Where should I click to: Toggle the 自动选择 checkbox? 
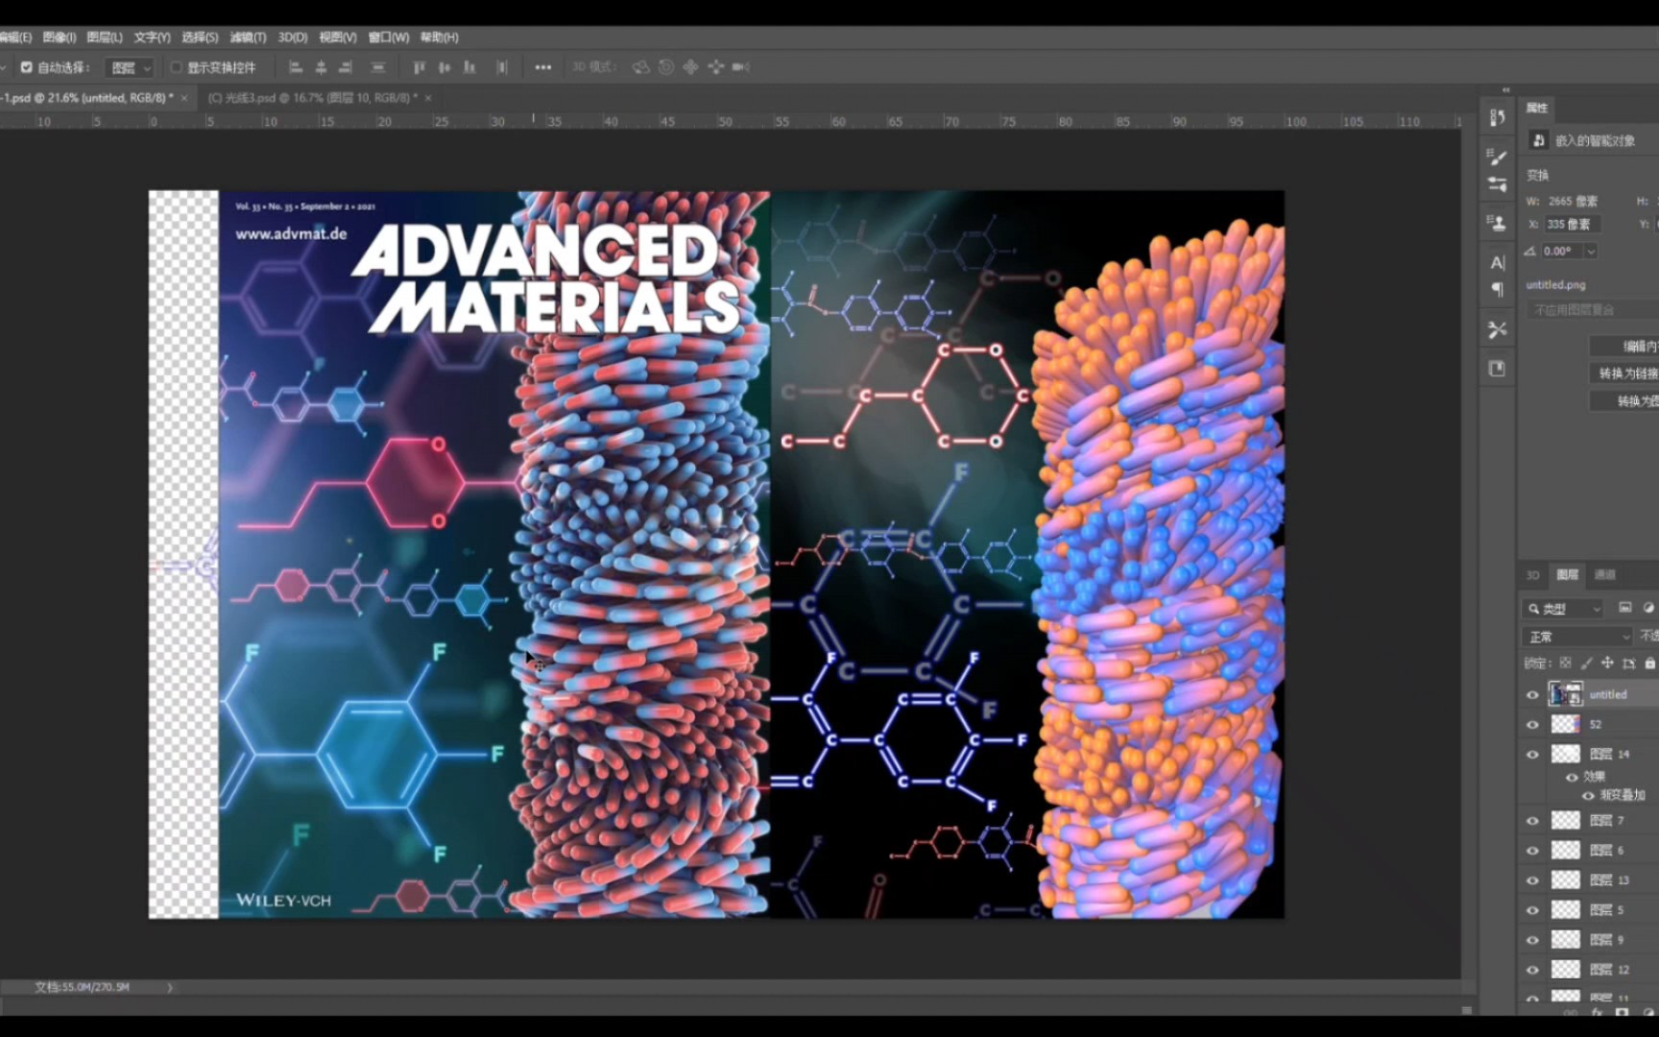click(26, 67)
